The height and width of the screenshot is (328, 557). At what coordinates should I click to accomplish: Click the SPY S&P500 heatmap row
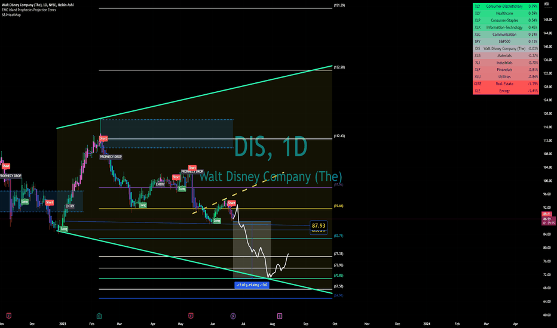pyautogui.click(x=506, y=42)
